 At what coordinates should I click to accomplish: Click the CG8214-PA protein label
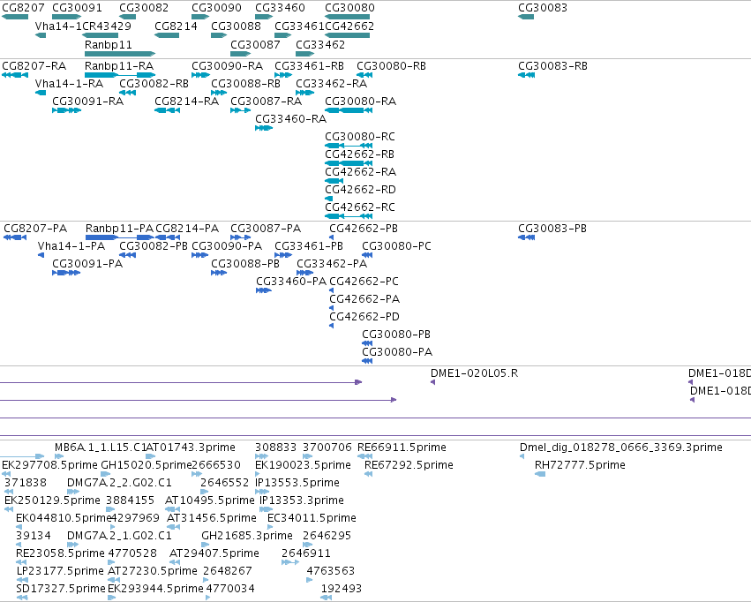pos(187,228)
